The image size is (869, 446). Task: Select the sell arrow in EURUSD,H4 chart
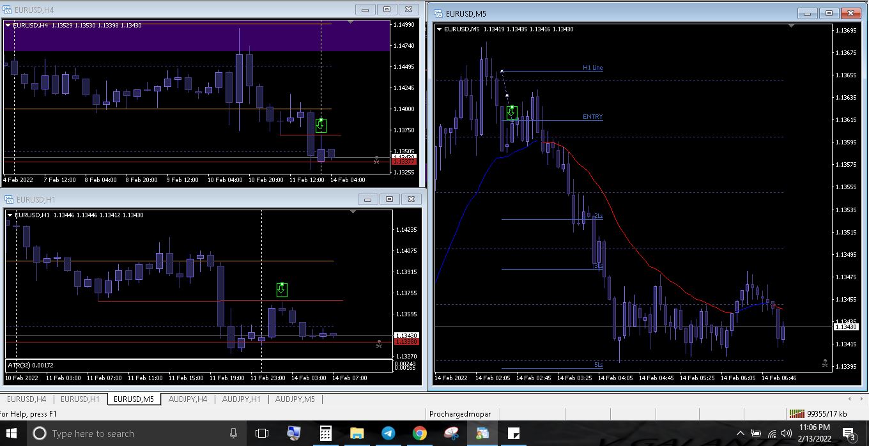[x=321, y=125]
